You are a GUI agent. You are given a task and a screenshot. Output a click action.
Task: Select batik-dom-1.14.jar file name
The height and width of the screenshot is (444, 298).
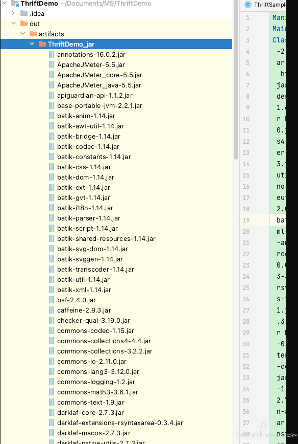pyautogui.click(x=86, y=177)
